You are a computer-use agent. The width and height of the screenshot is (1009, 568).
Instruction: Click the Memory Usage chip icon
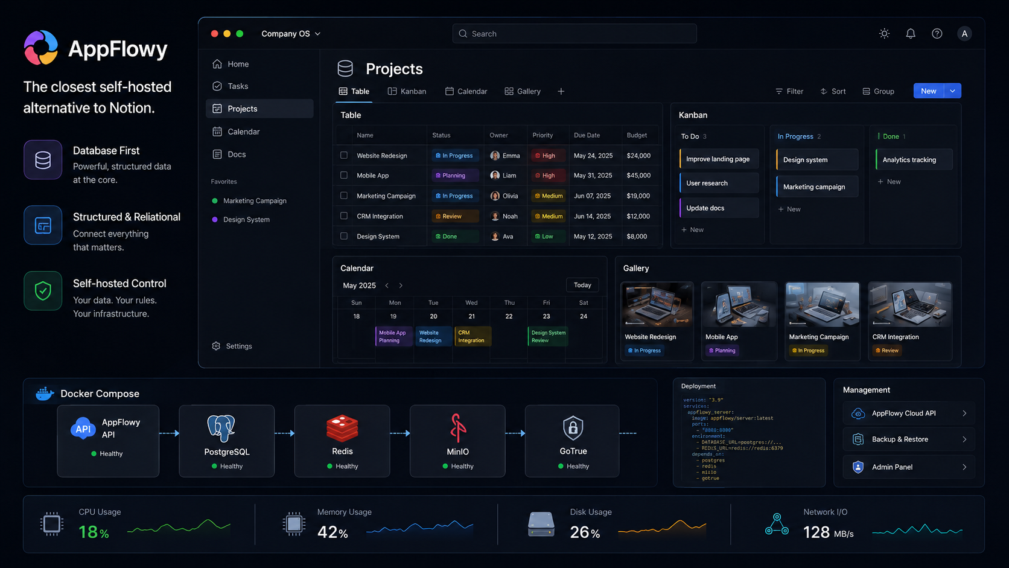(x=294, y=524)
